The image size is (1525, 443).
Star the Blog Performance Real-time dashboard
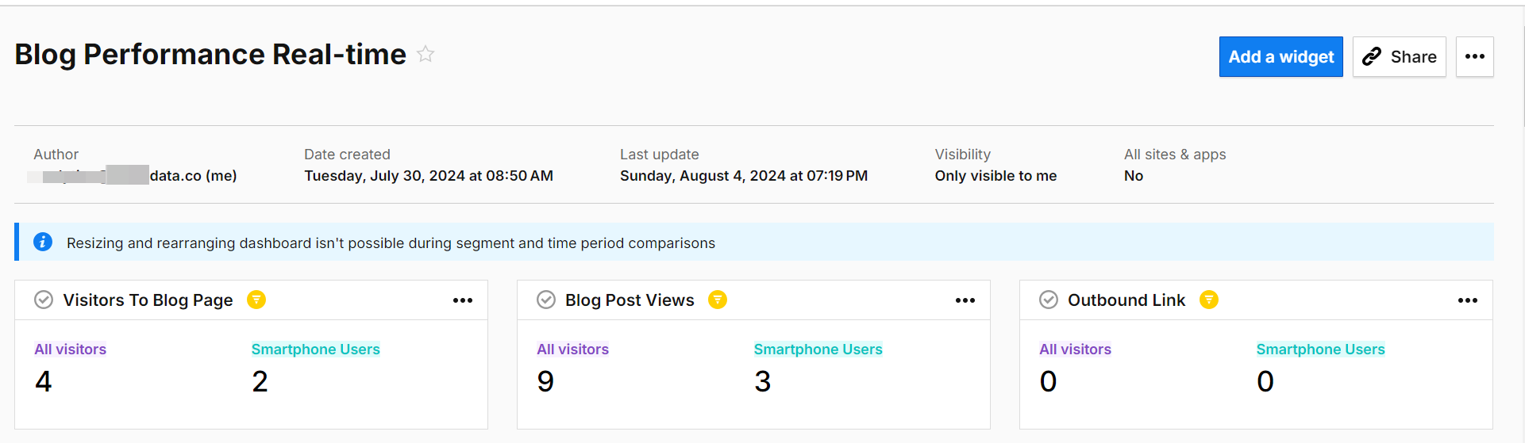[426, 55]
